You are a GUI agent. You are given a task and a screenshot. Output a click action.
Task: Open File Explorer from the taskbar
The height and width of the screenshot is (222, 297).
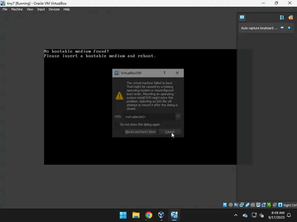click(136, 215)
